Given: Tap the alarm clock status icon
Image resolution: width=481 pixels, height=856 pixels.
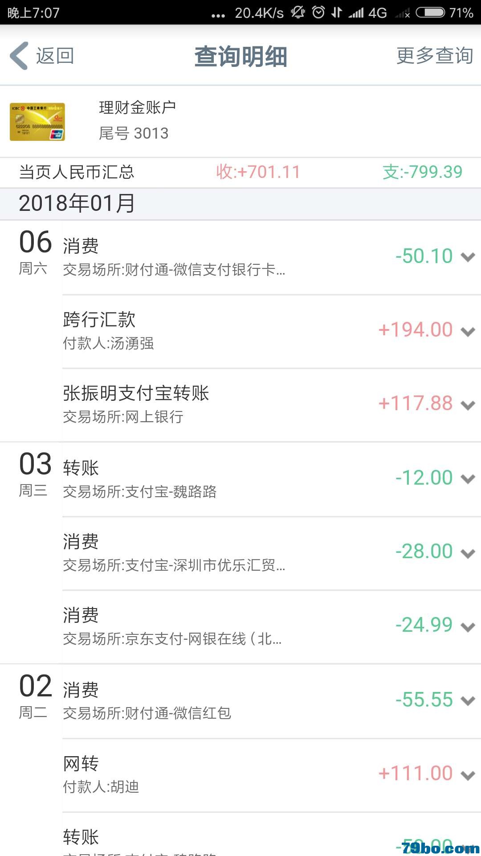Looking at the screenshot, I should 318,12.
